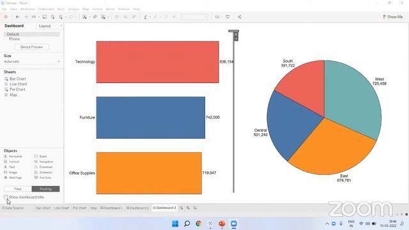Click the Highlight pen toolbar icon

point(146,17)
